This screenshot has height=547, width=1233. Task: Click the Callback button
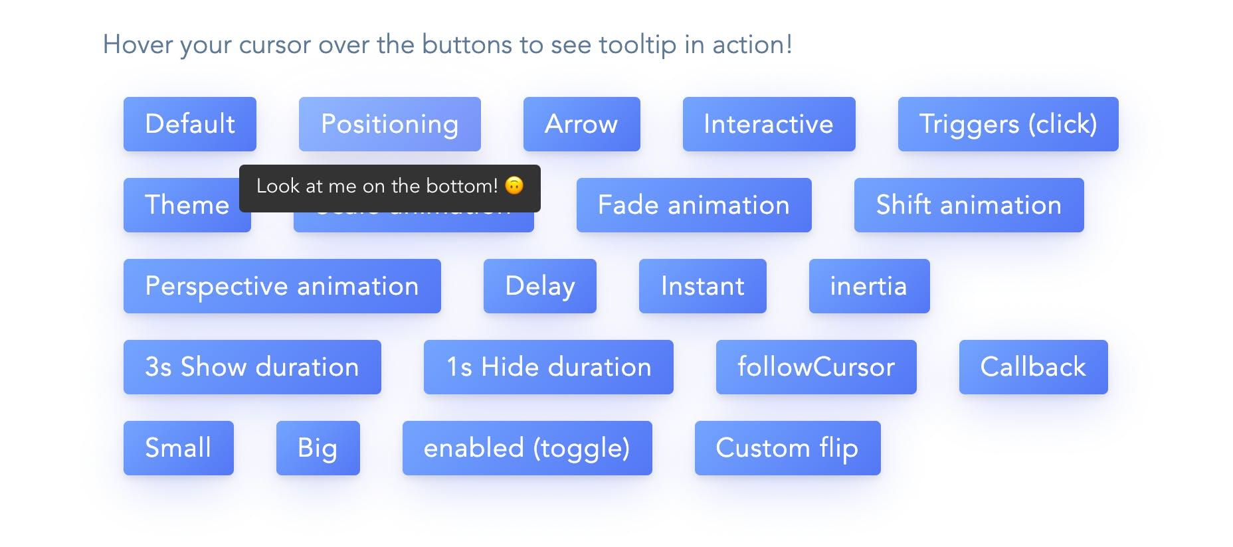[1033, 367]
